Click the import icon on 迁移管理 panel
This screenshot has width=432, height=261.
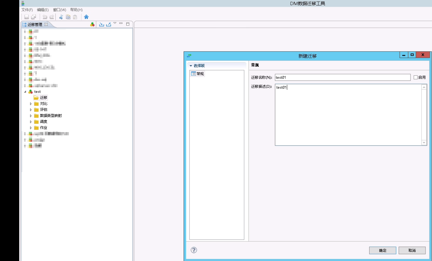[x=102, y=24]
